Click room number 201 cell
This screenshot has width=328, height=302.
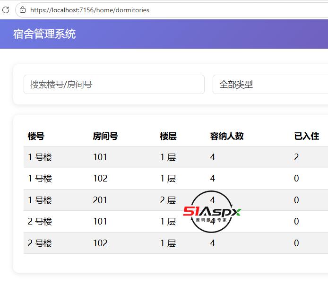coord(100,200)
